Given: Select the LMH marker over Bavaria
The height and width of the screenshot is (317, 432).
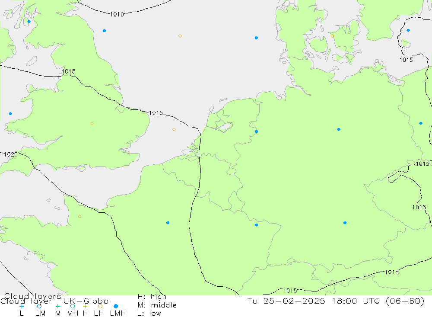Looking at the screenshot, I should (345, 223).
